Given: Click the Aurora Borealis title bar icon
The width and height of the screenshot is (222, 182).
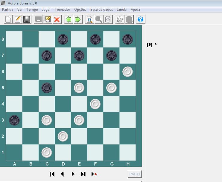Looking at the screenshot, I should tap(3, 3).
